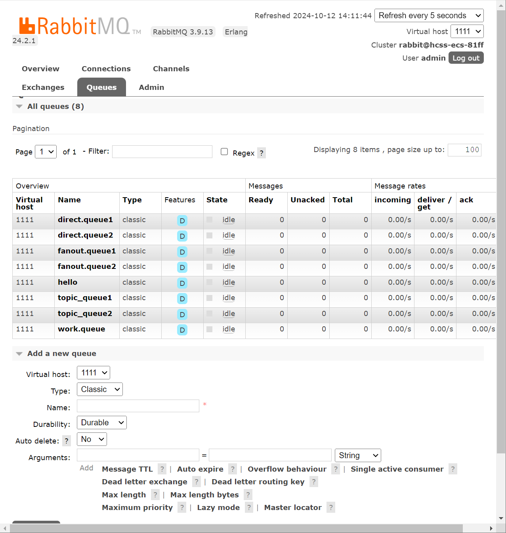
Task: Open Virtual host dropdown in new queue form
Action: 94,373
